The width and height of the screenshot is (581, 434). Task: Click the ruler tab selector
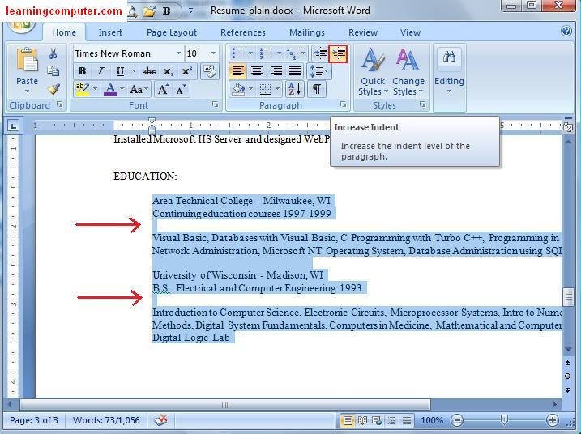13,126
